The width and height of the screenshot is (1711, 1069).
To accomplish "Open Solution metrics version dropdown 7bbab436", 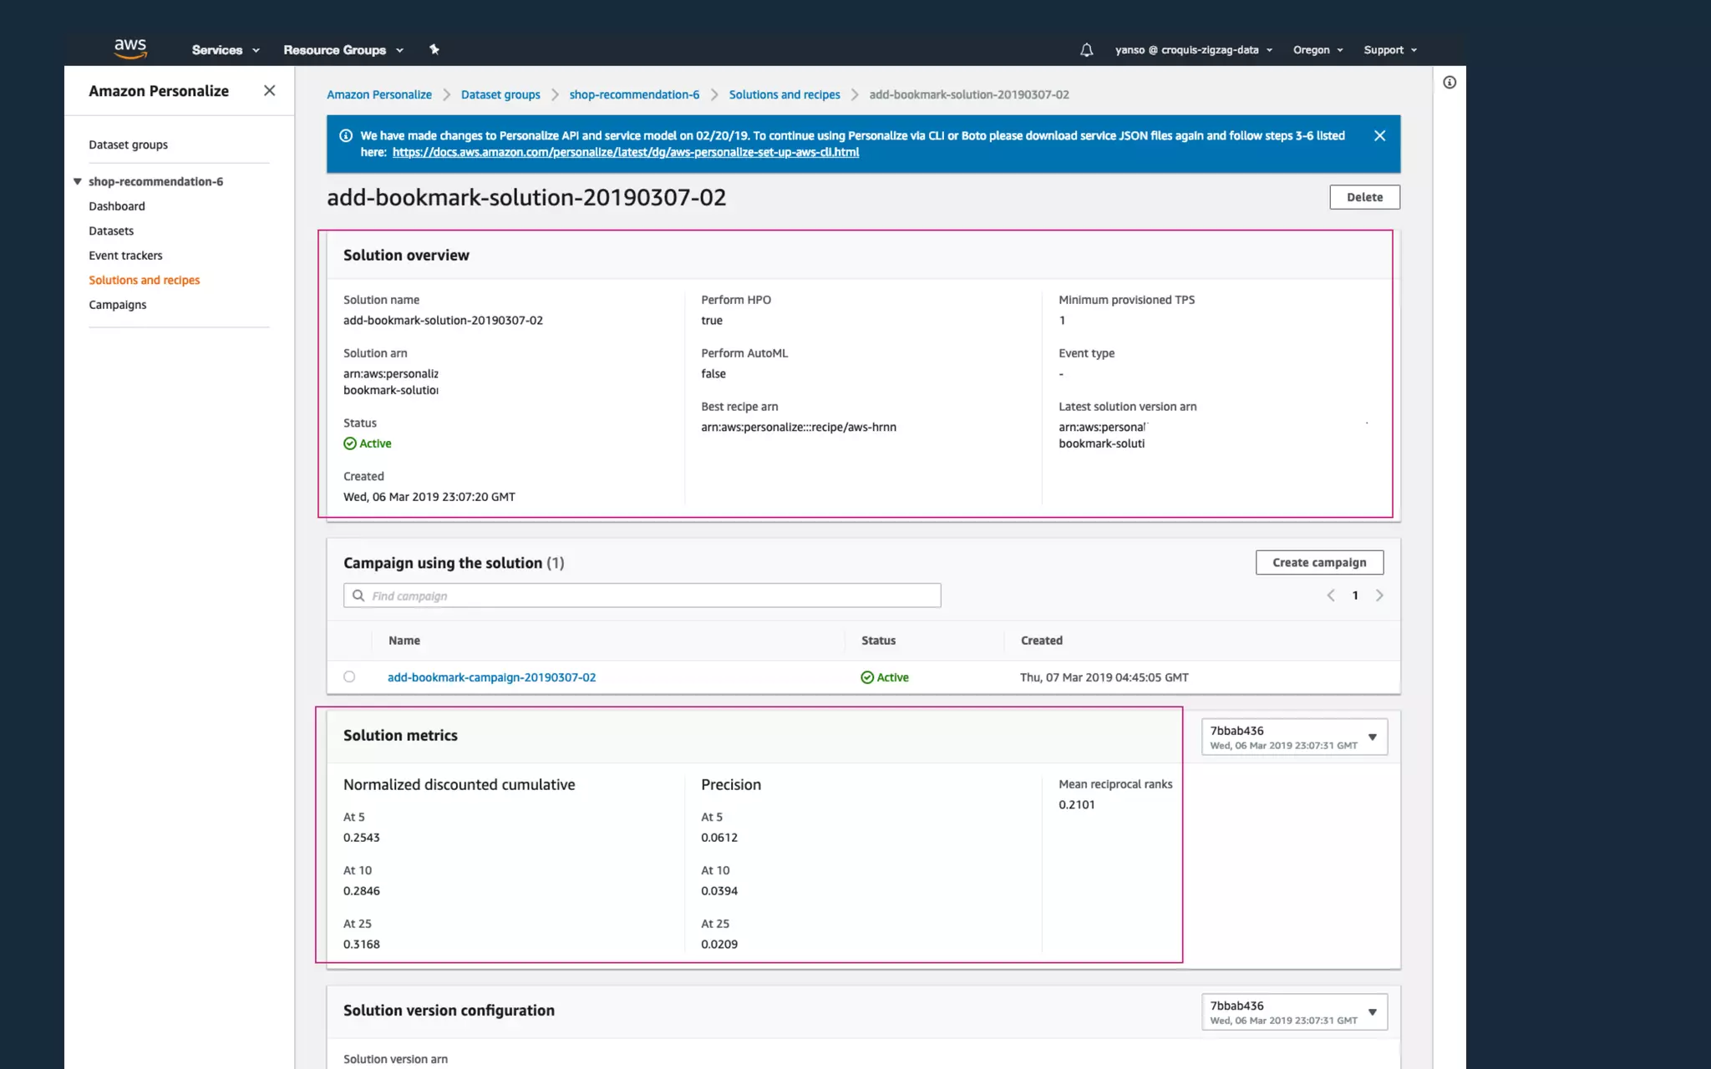I will pyautogui.click(x=1294, y=737).
